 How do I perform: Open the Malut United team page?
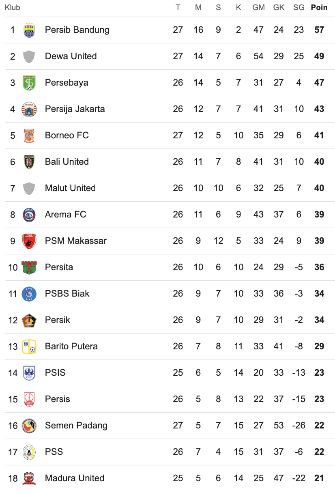(x=70, y=188)
